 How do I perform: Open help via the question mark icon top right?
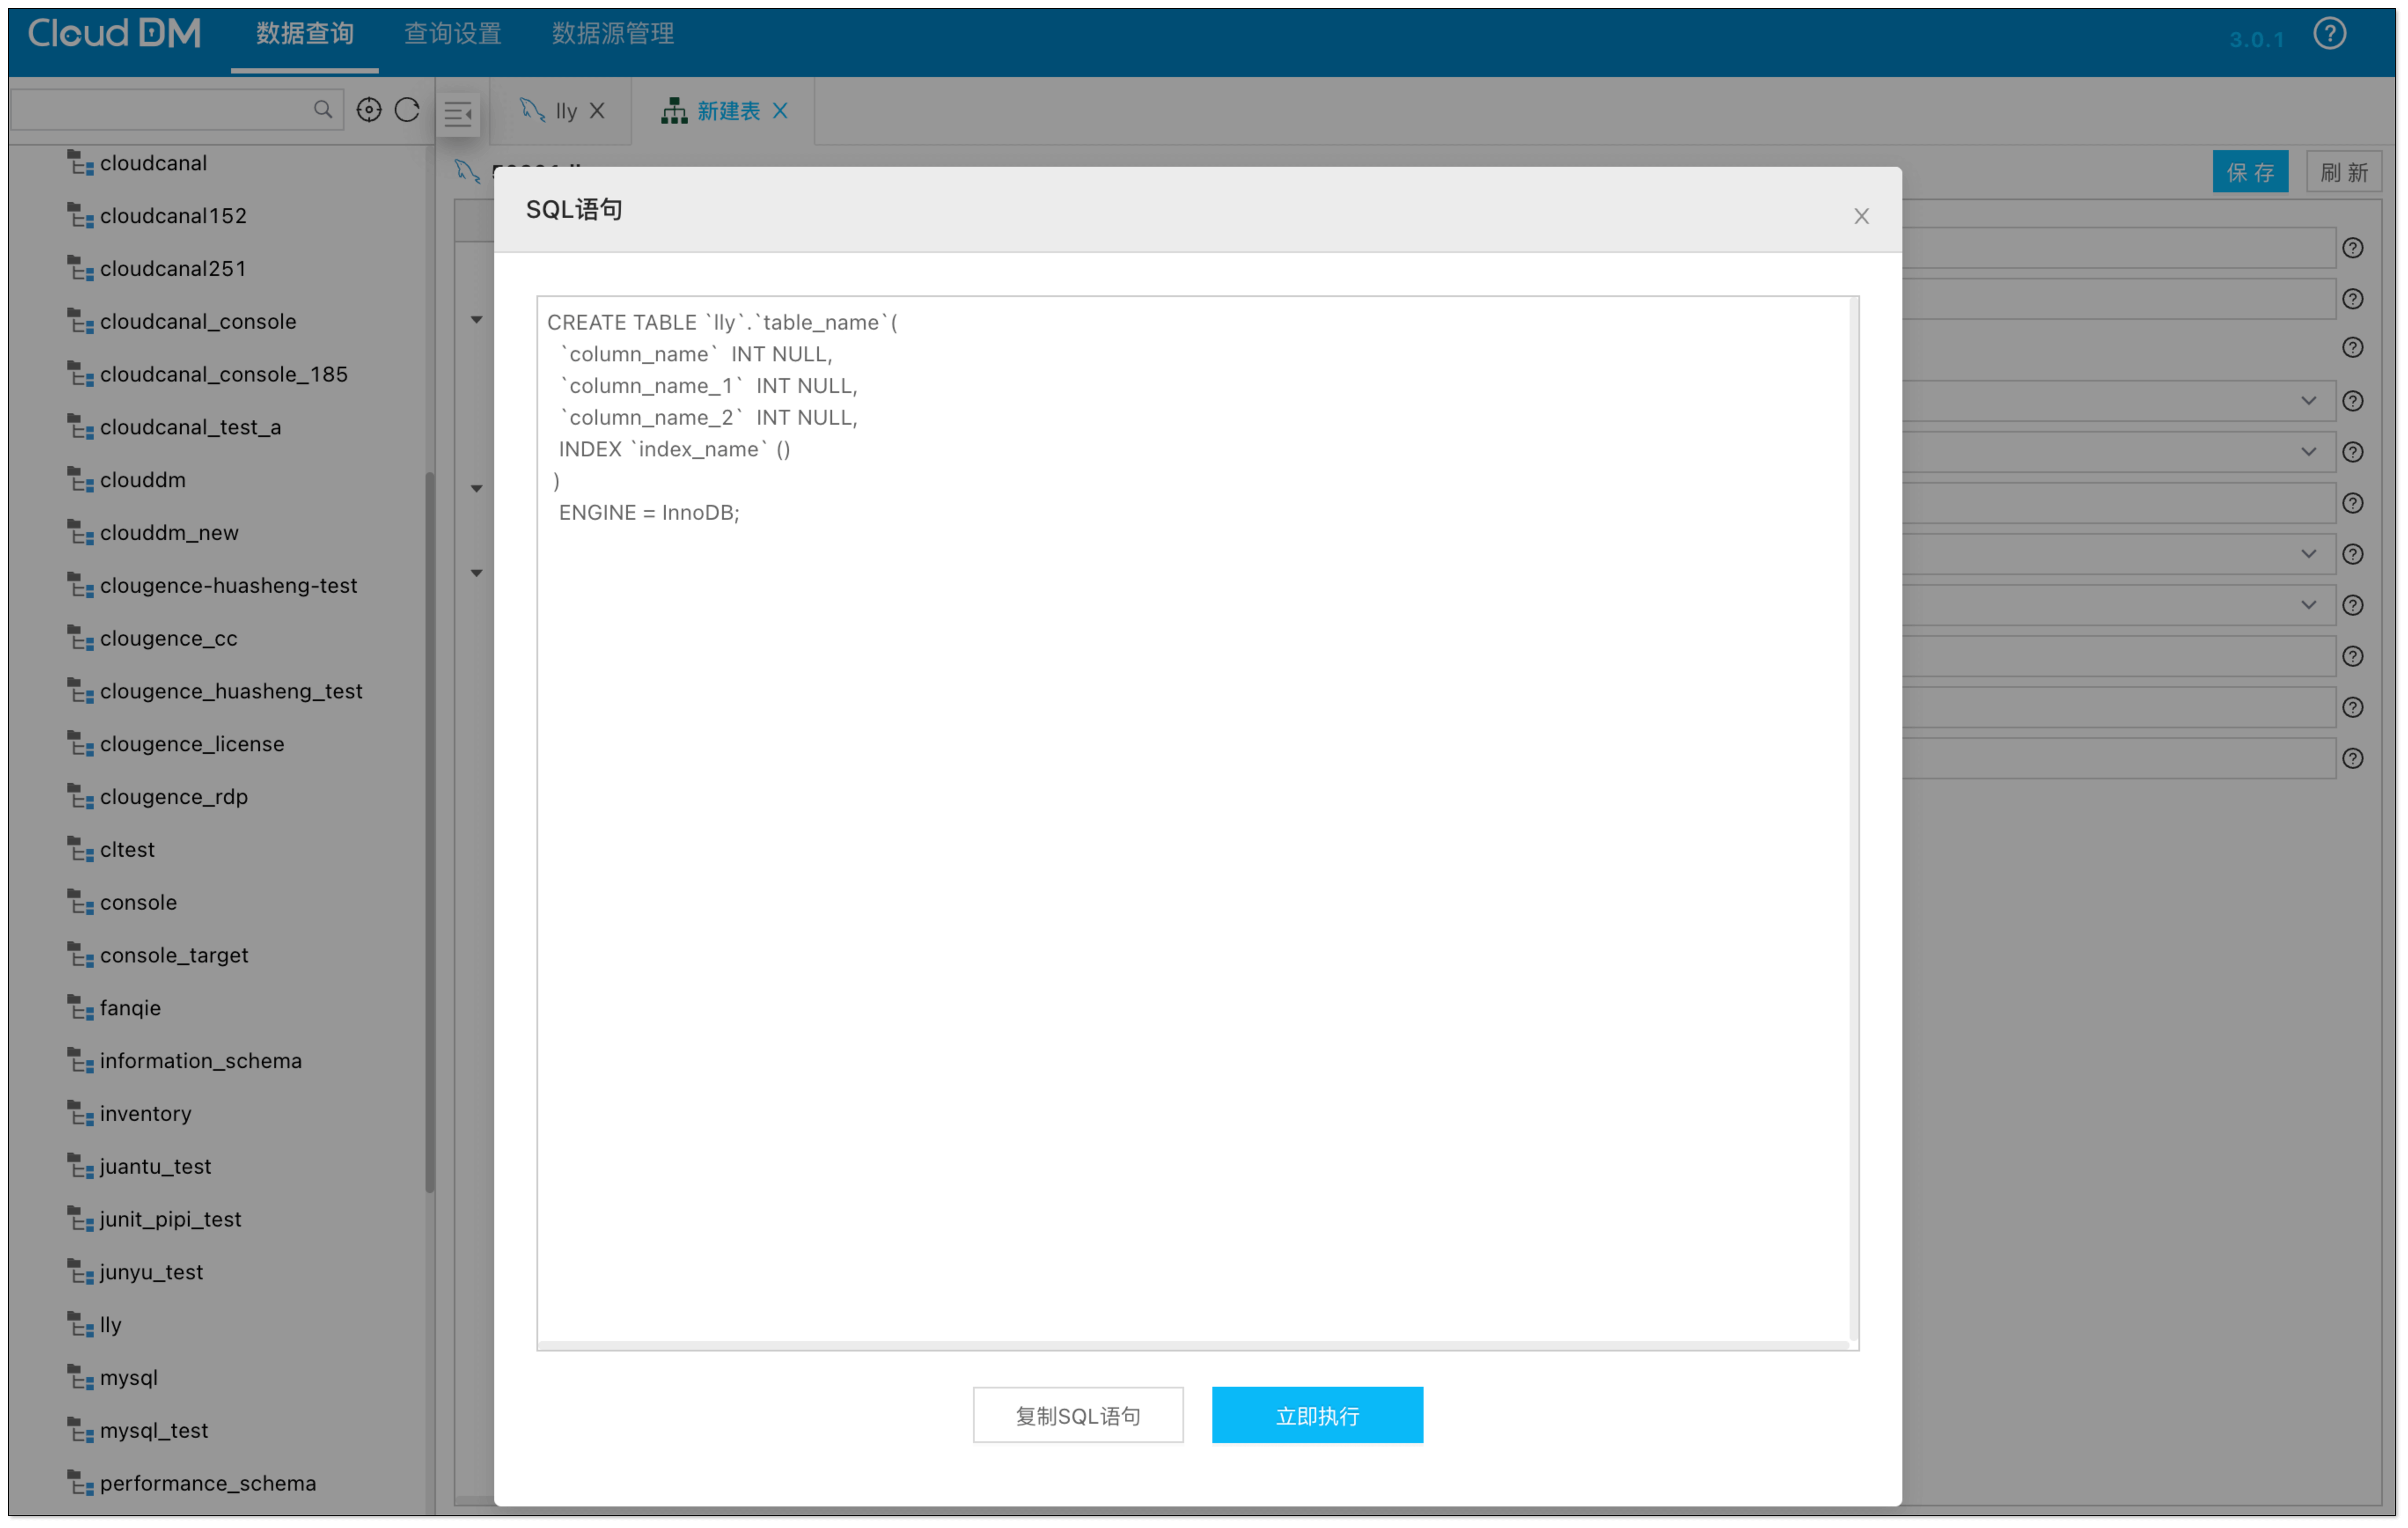2330,33
